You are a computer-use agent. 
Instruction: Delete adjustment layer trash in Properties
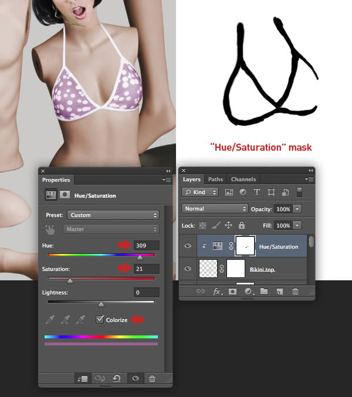(x=152, y=379)
